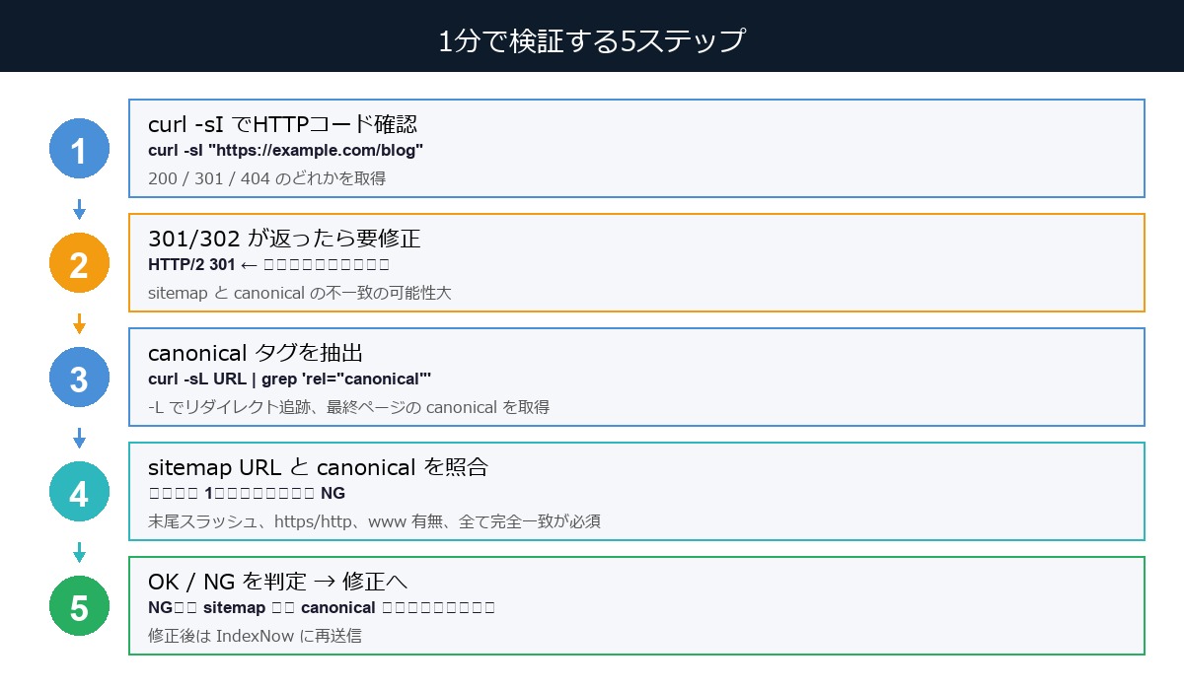Select the orange step 2 circle
1184x690 pixels.
click(79, 262)
